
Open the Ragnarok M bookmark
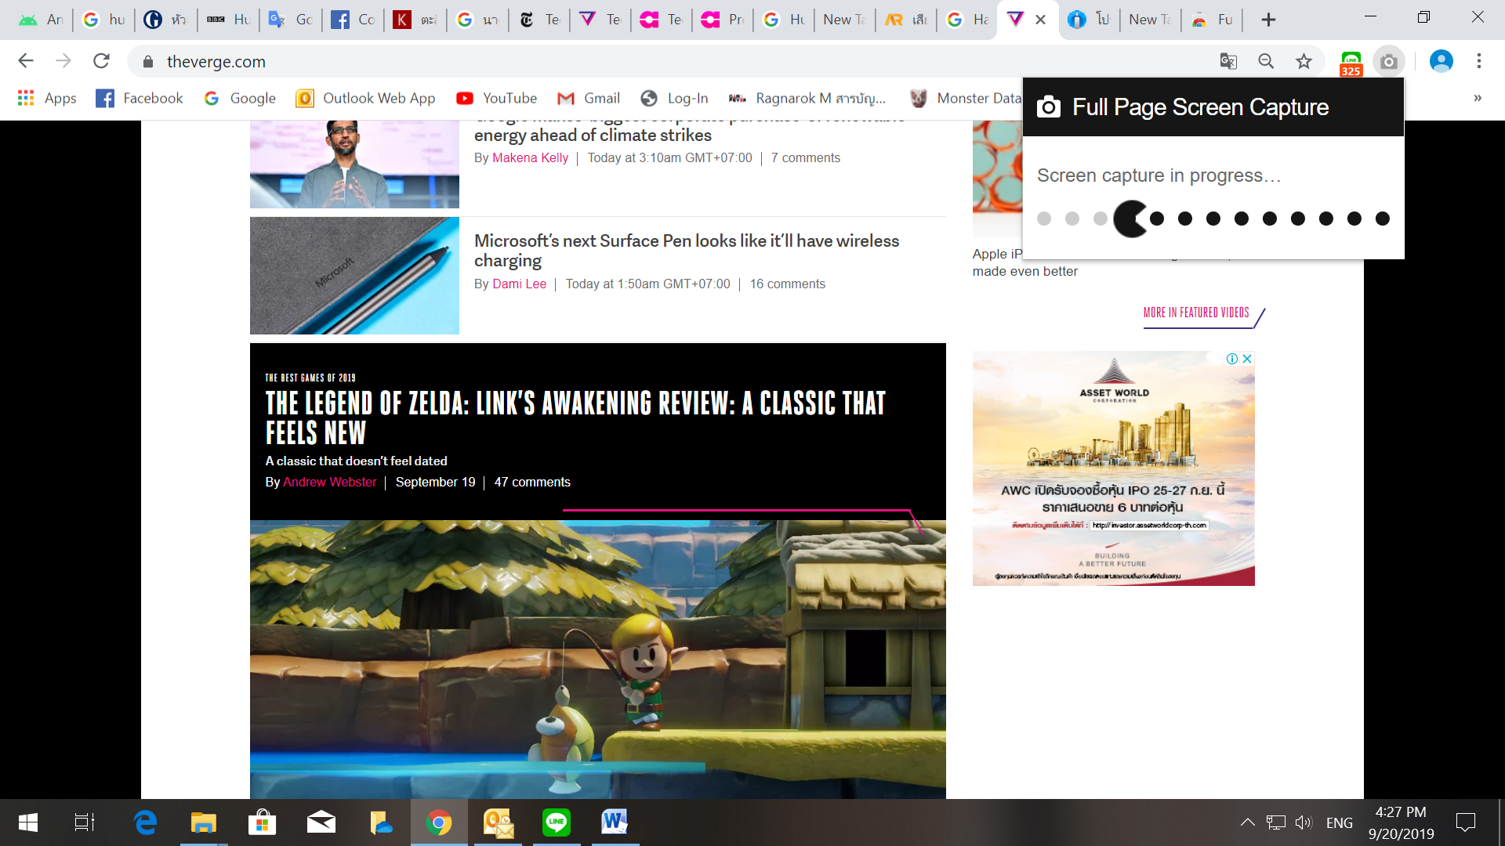pyautogui.click(x=807, y=98)
